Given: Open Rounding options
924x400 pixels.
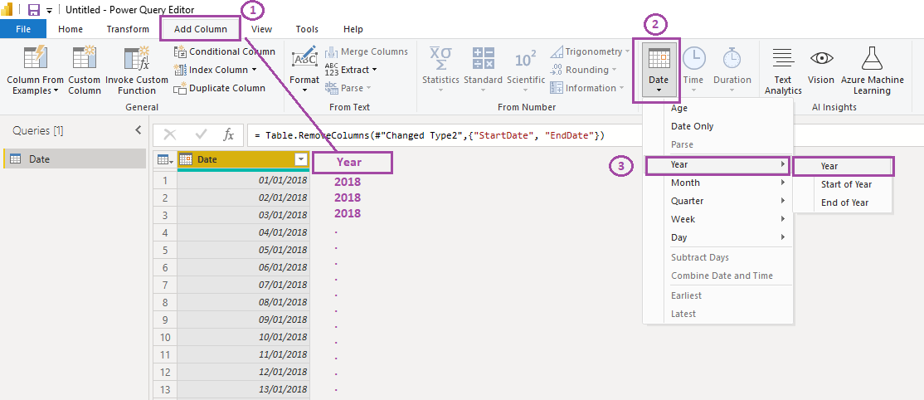Looking at the screenshot, I should (x=583, y=70).
